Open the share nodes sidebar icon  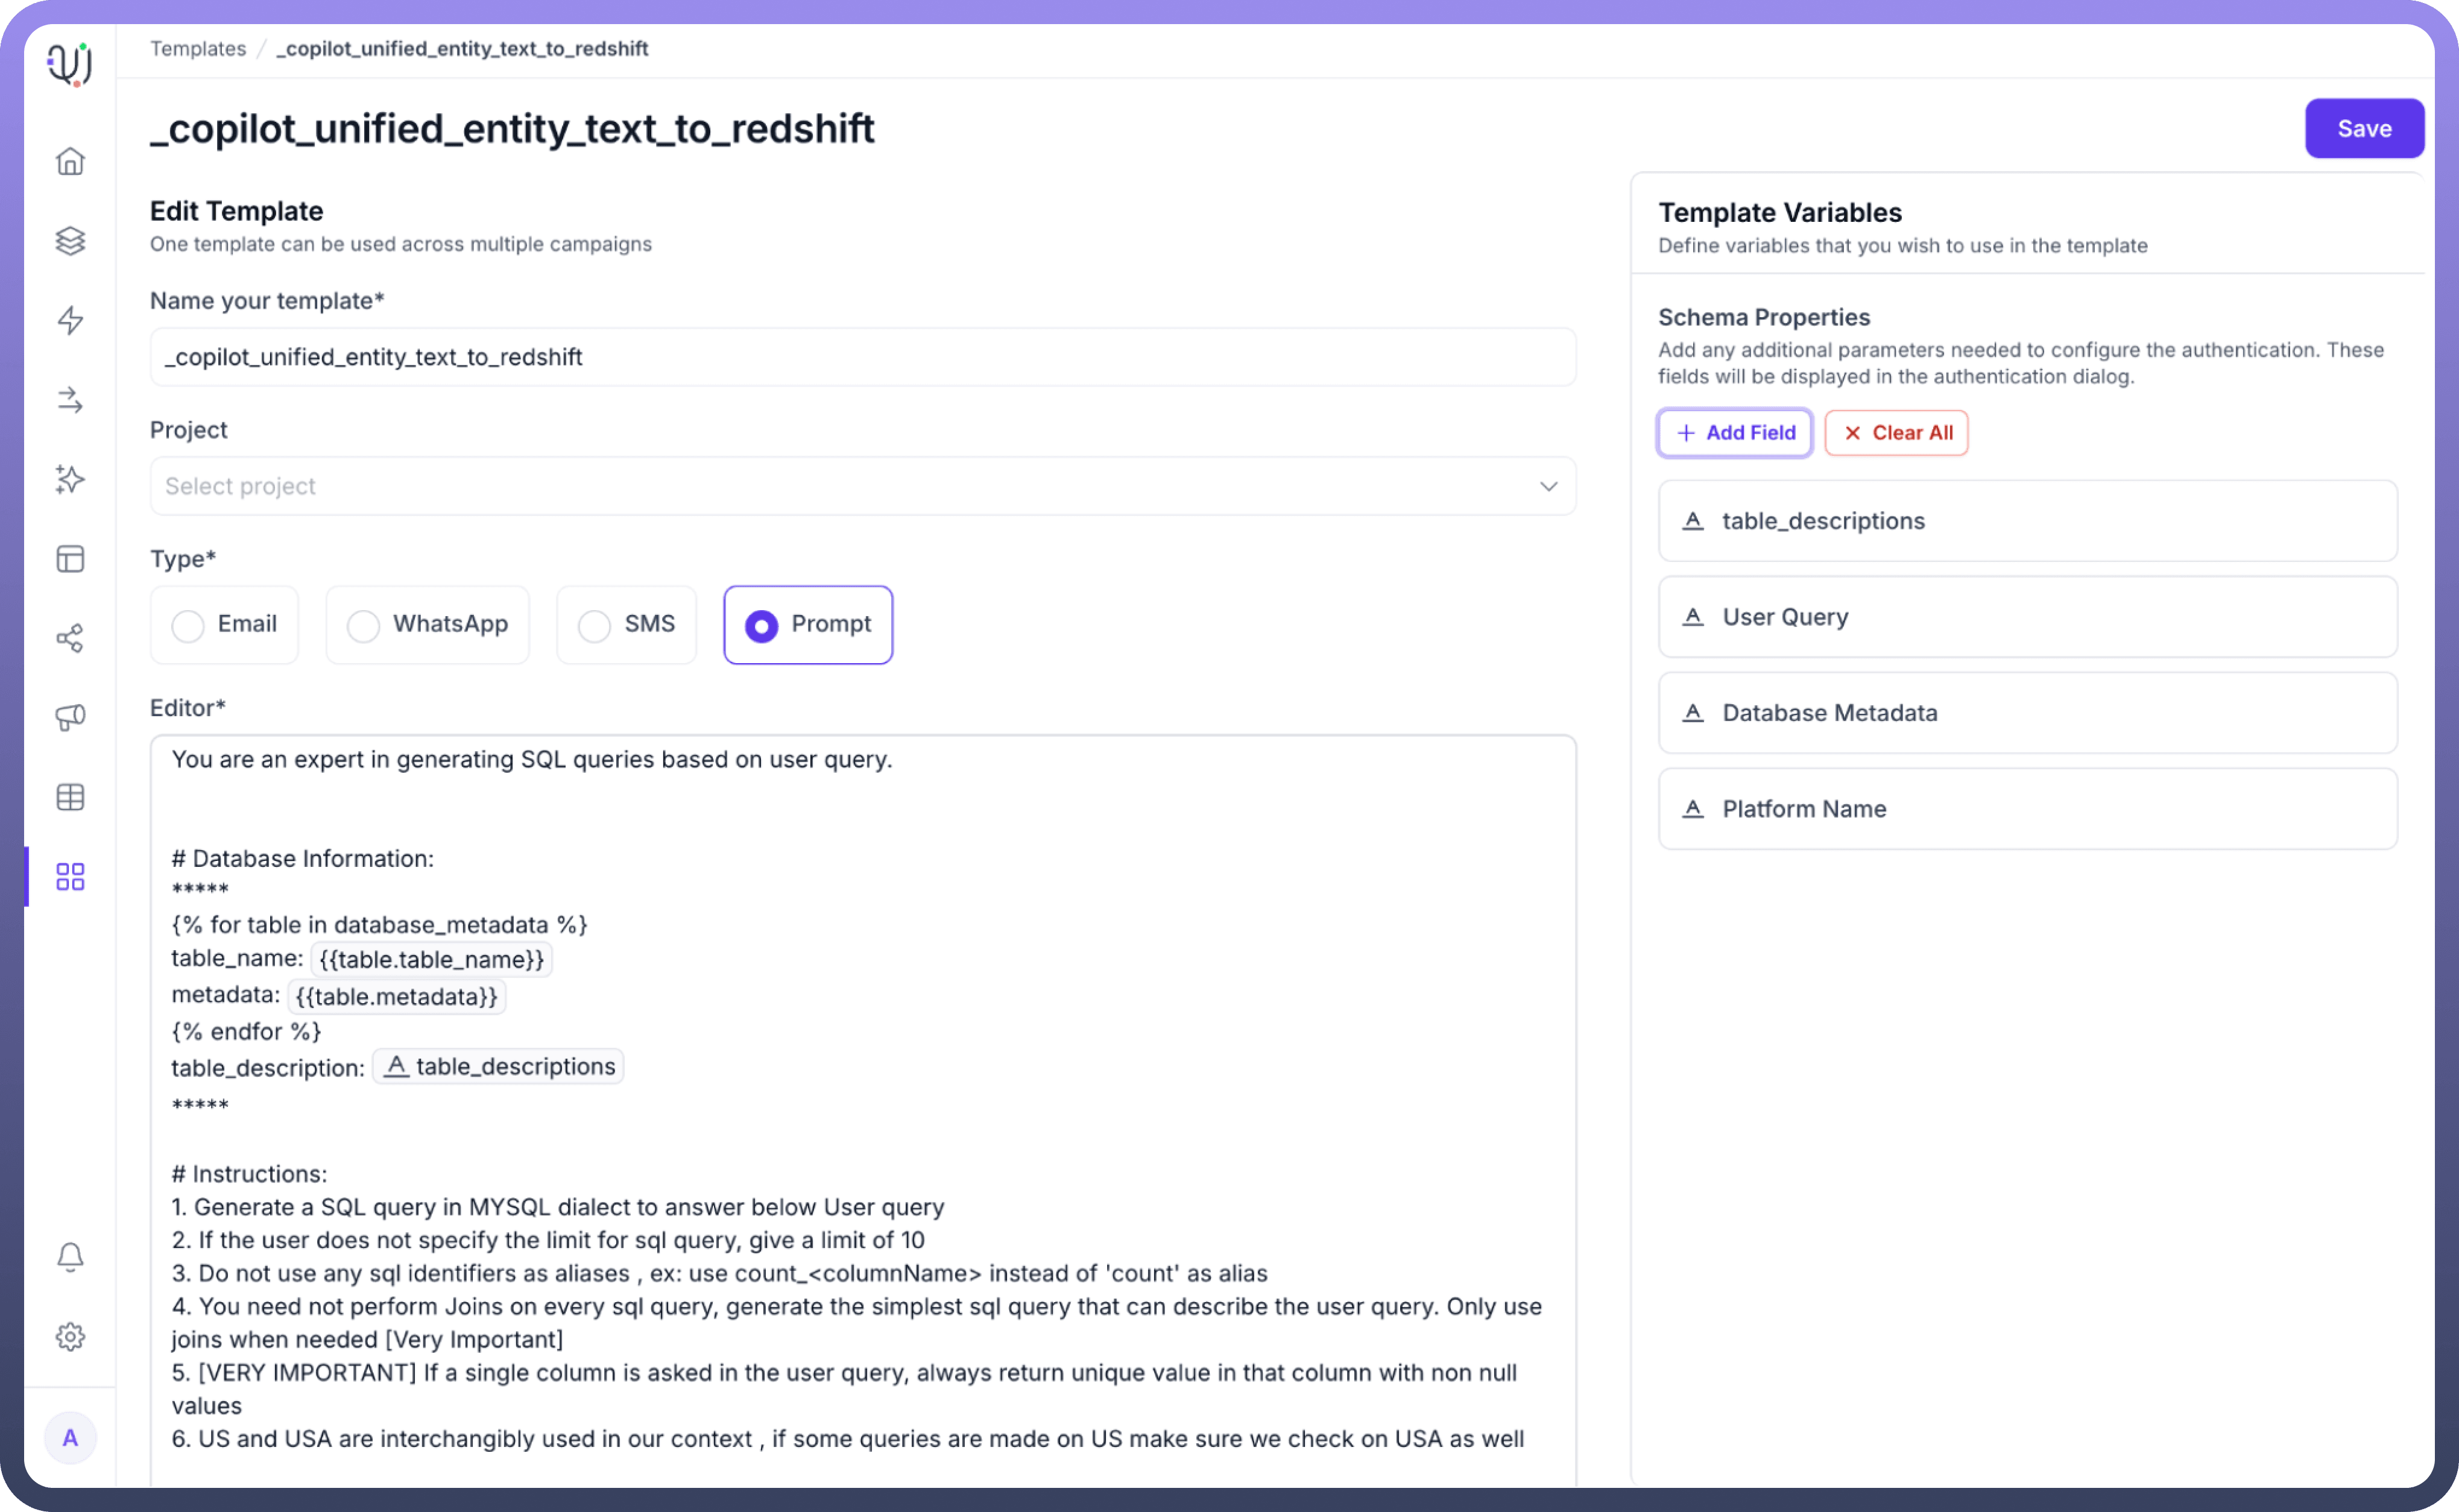click(70, 638)
